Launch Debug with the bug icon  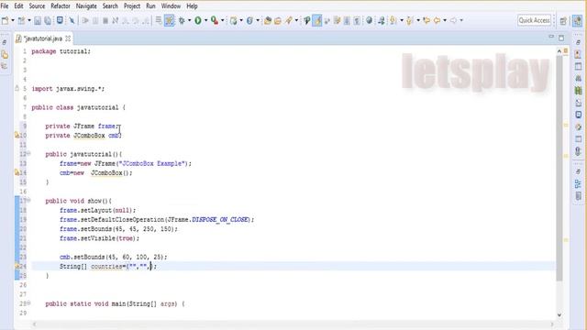[182, 20]
